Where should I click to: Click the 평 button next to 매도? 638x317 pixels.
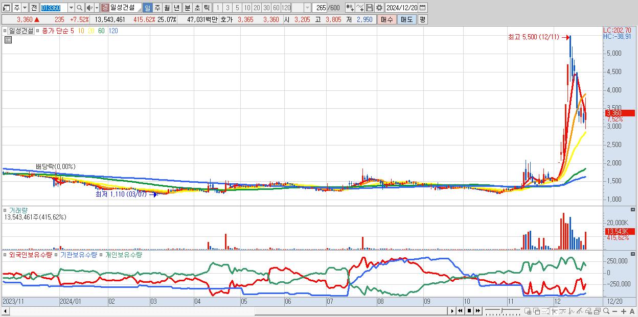pyautogui.click(x=422, y=19)
